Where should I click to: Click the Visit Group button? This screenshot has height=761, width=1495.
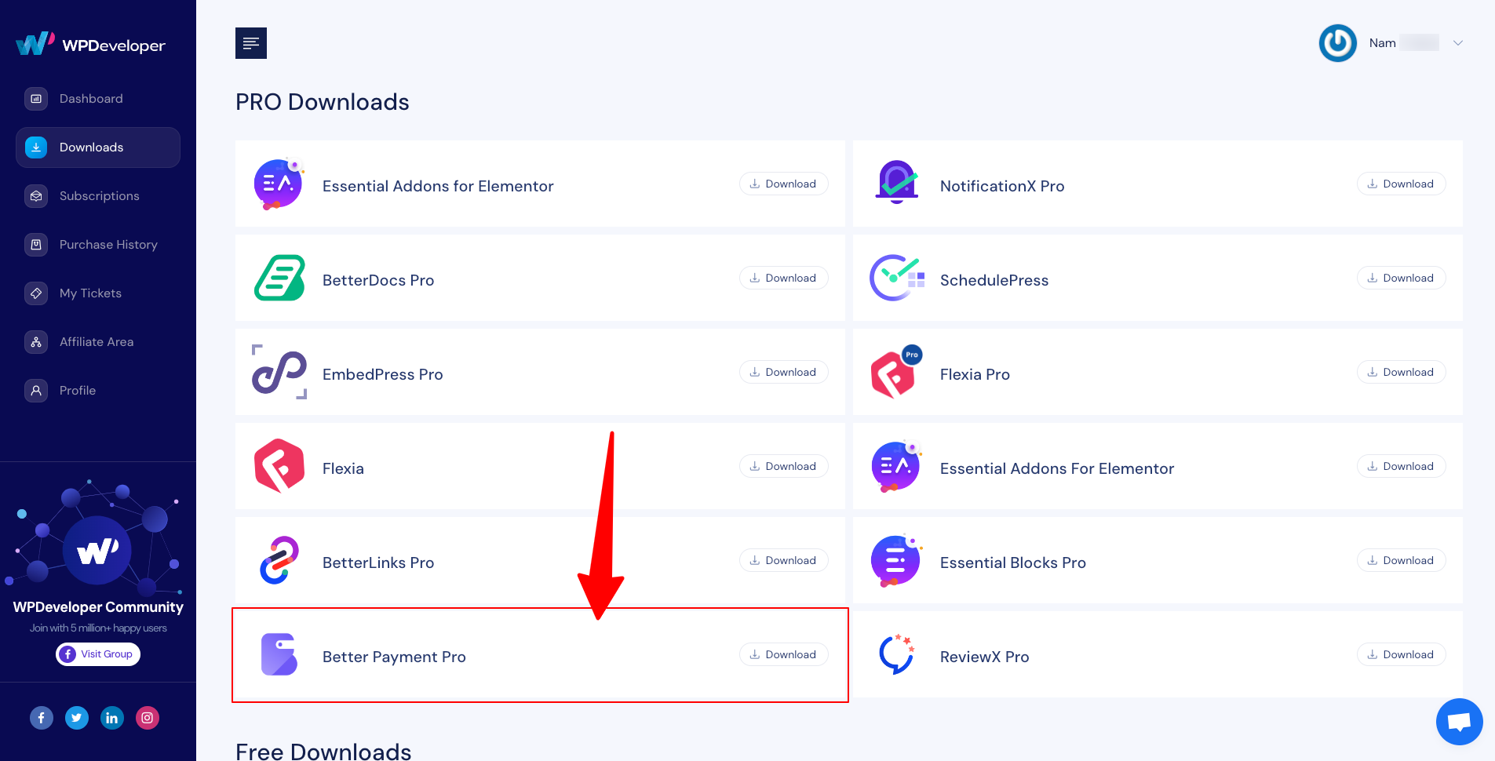point(97,654)
